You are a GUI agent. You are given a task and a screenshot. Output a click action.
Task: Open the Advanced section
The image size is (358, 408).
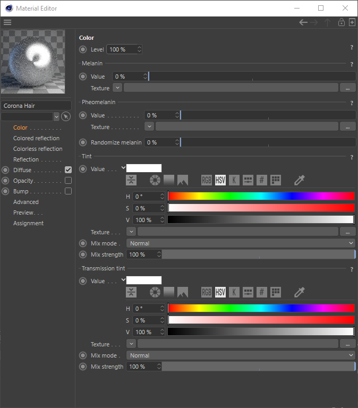(26, 202)
